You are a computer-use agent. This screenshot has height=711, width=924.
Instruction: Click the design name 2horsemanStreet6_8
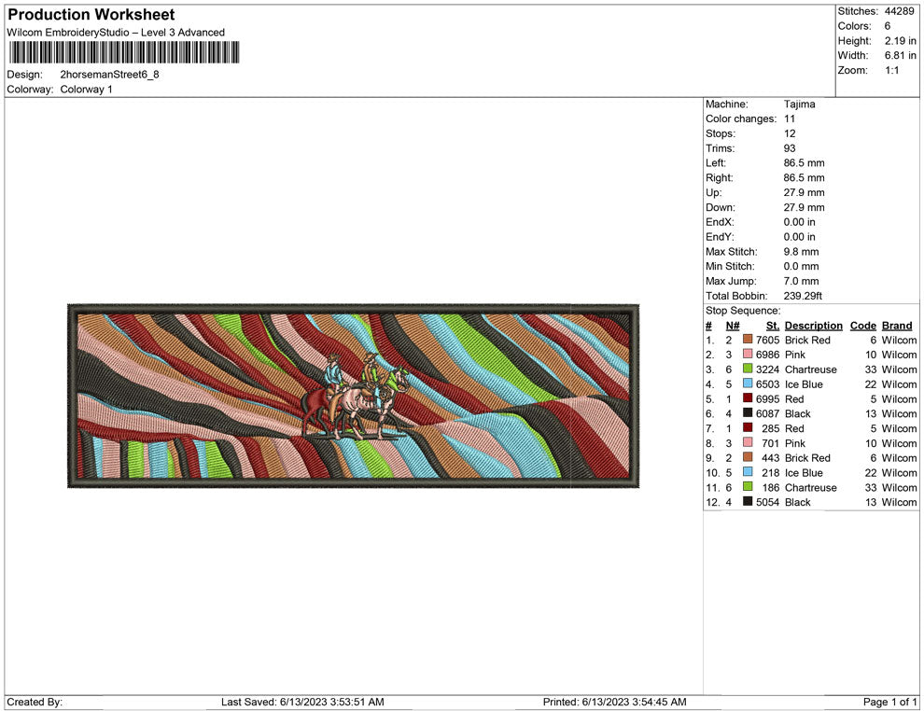109,75
